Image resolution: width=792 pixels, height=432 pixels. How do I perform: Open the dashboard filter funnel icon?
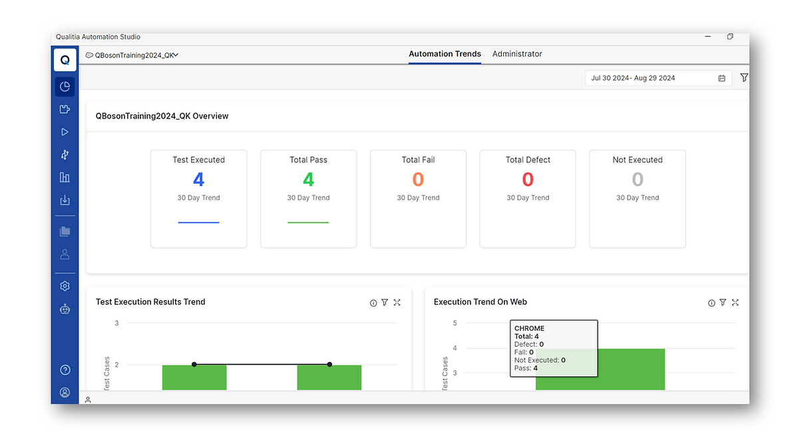[744, 78]
